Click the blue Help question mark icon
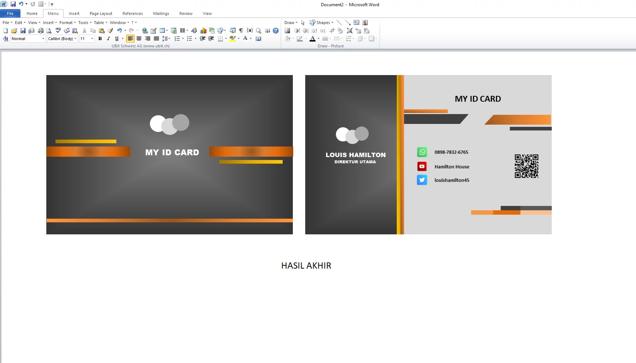The image size is (636, 363). [x=276, y=31]
